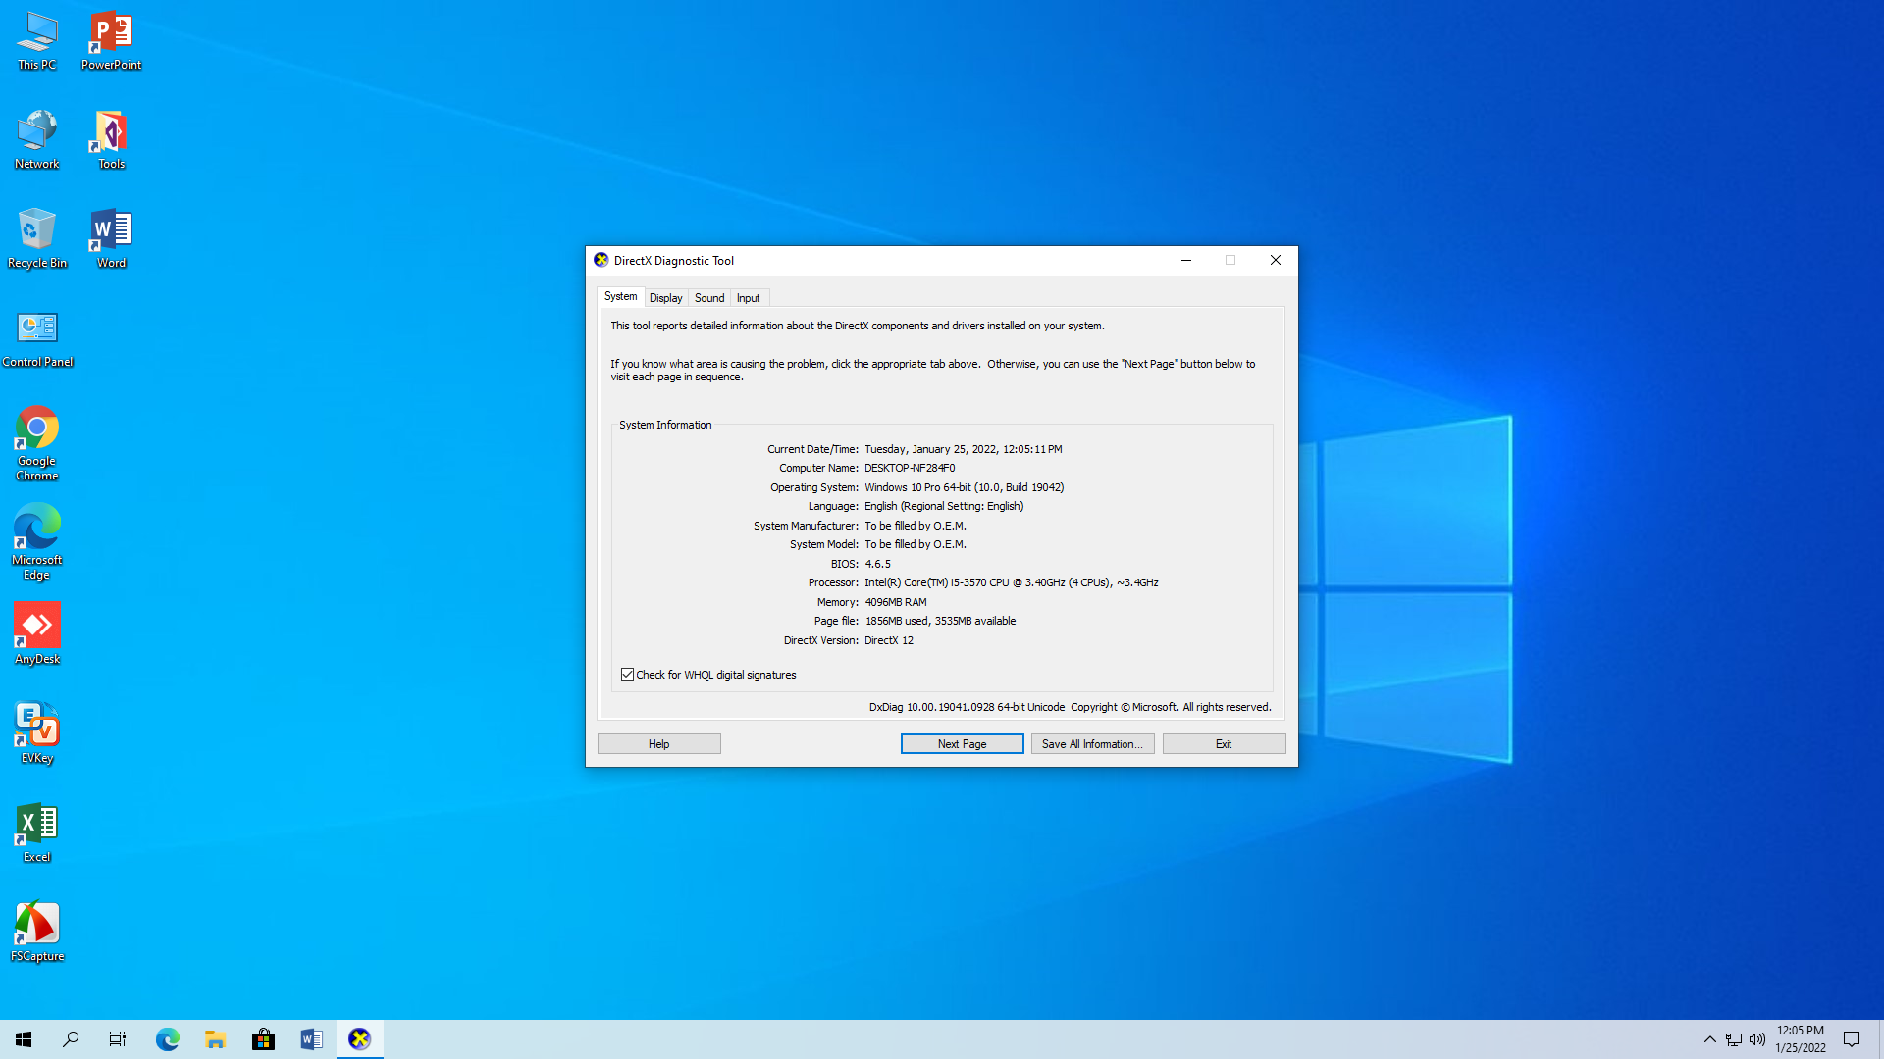Open the notification action center

[x=1852, y=1039]
